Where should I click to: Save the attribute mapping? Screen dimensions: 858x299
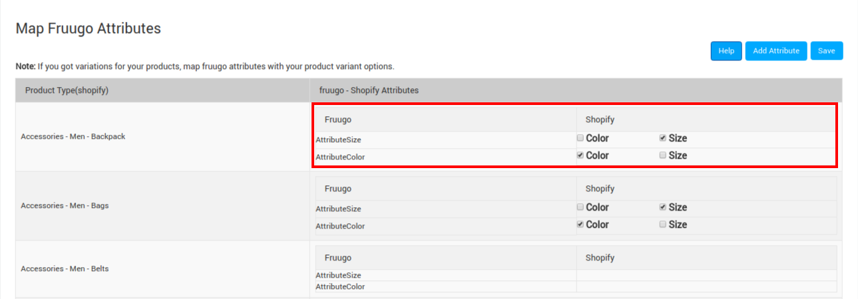tap(826, 51)
